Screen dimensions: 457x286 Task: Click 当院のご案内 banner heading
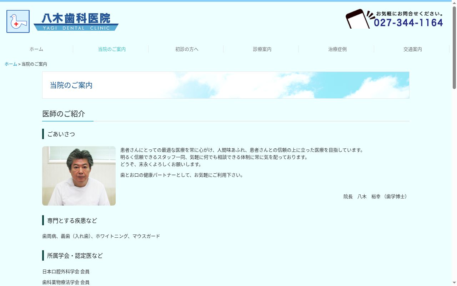(71, 85)
